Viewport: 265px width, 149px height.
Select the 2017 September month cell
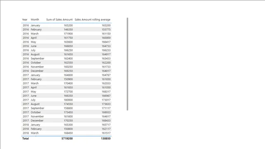point(38,108)
